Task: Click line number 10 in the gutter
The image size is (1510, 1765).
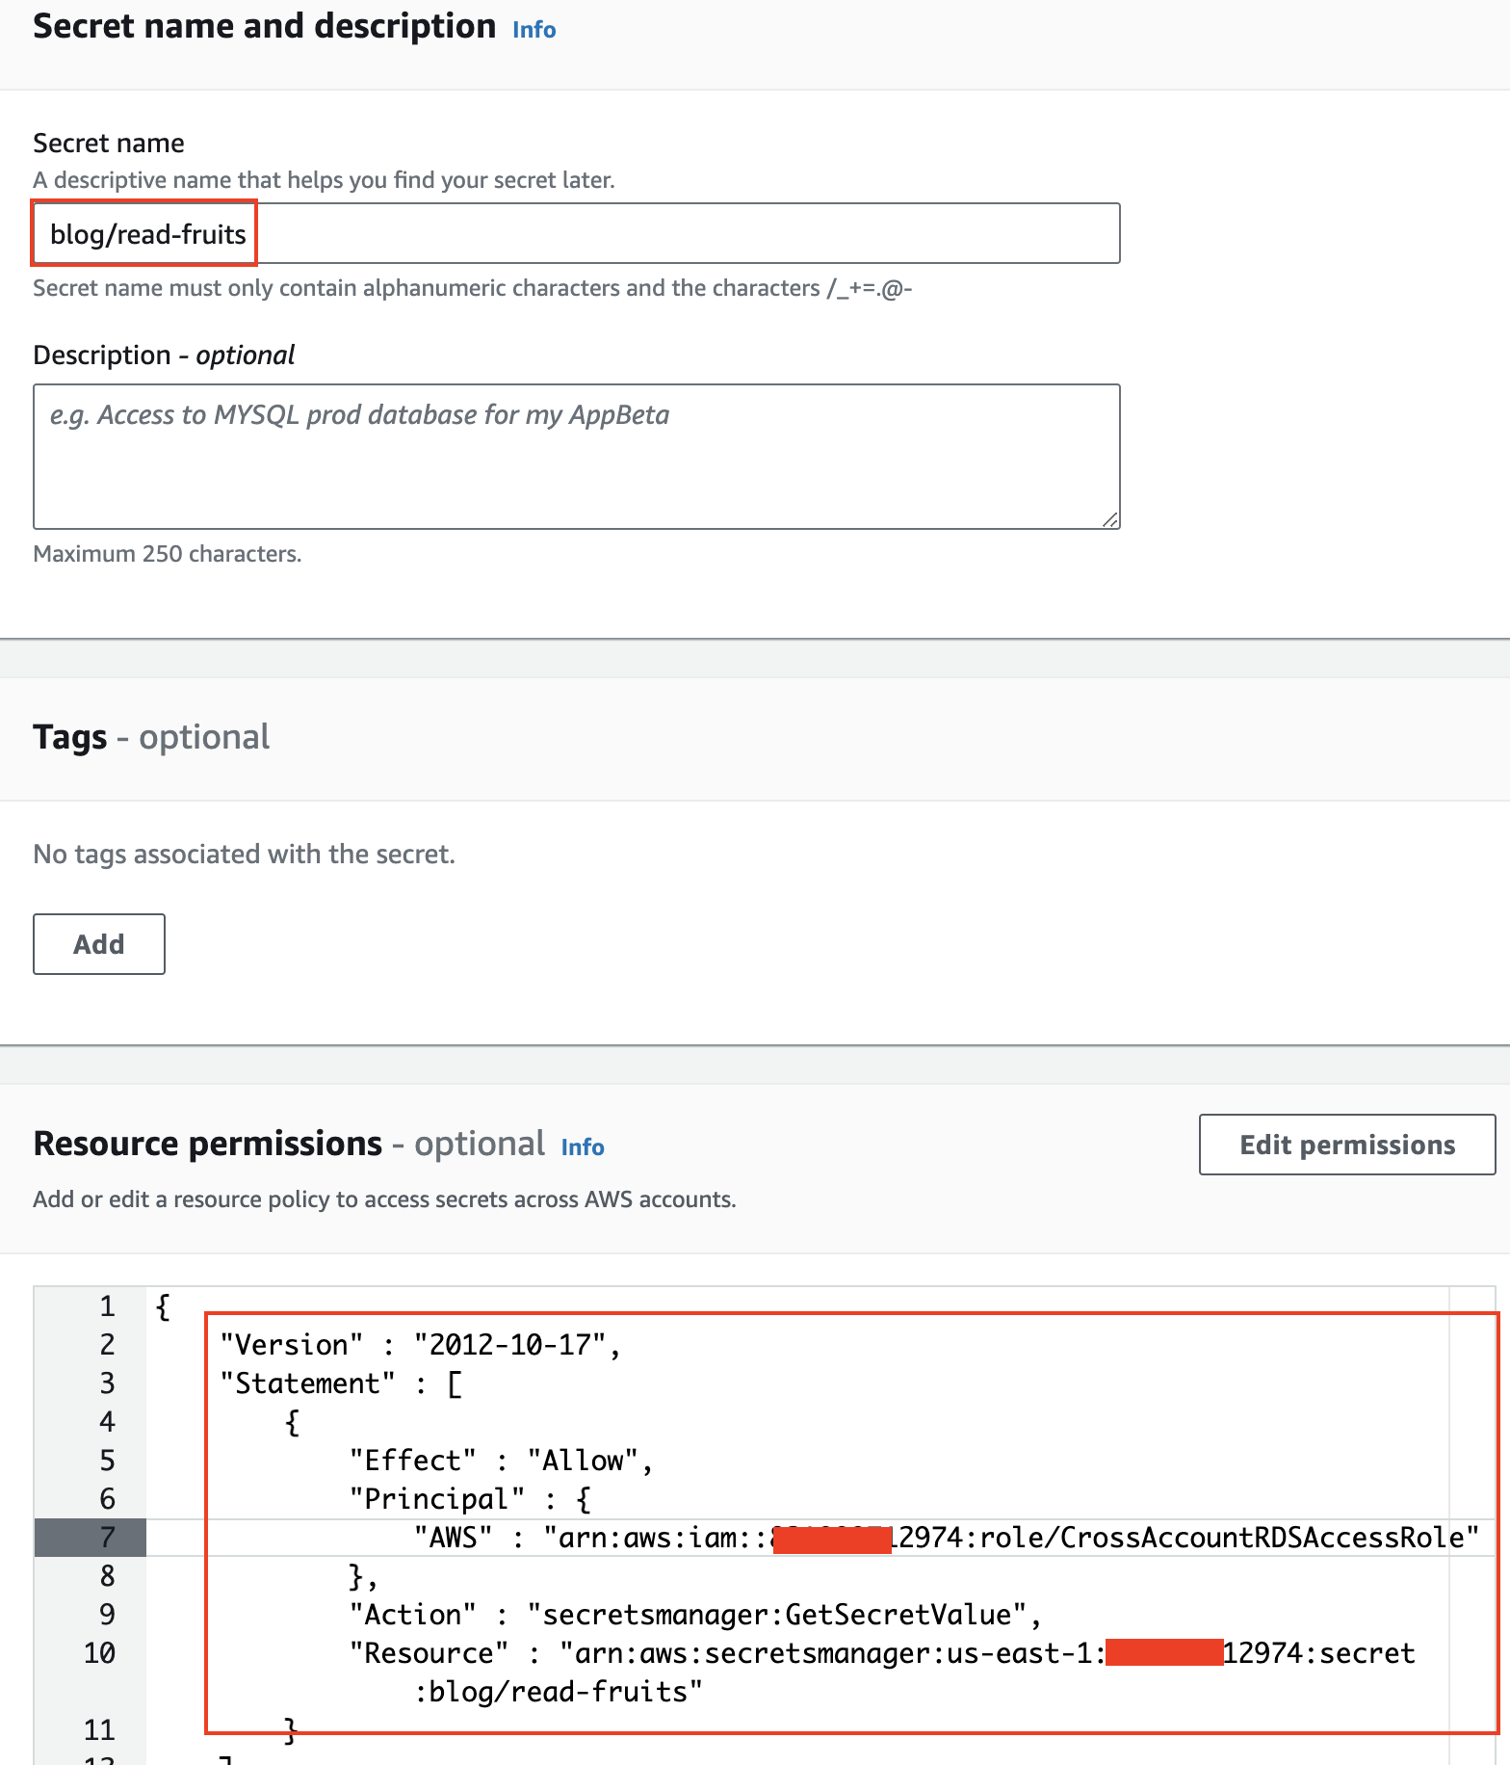Action: 99,1653
